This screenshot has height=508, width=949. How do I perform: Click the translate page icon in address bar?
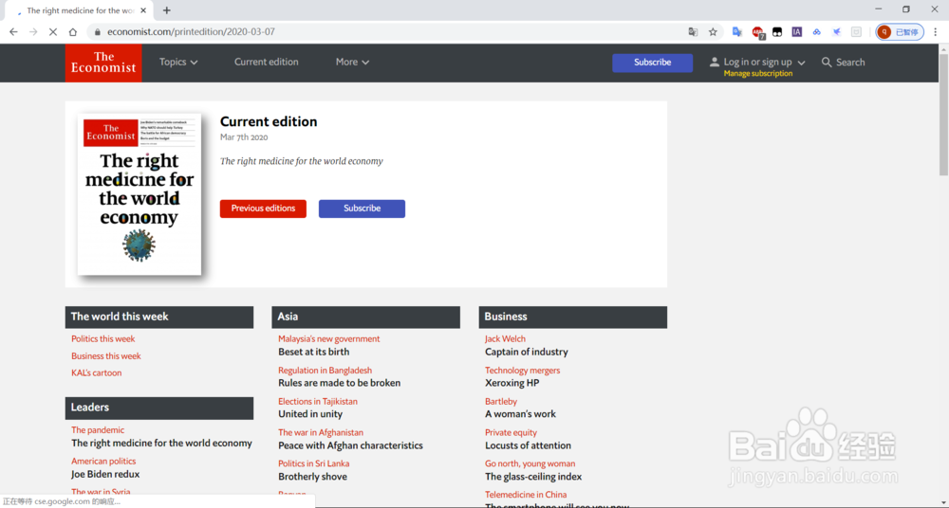[693, 32]
